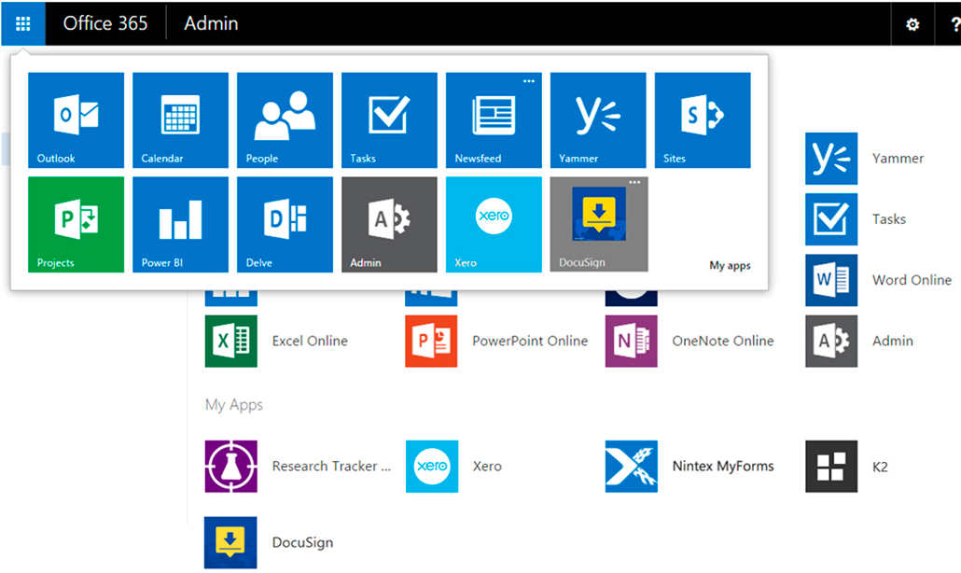
Task: Click the Nintex MyForms label
Action: [x=723, y=467]
